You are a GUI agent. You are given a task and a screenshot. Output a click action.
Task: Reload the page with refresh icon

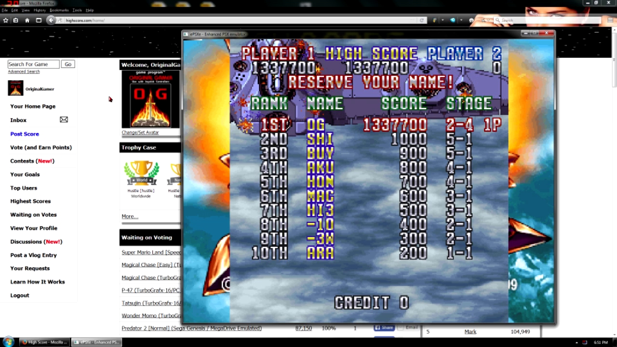click(422, 20)
